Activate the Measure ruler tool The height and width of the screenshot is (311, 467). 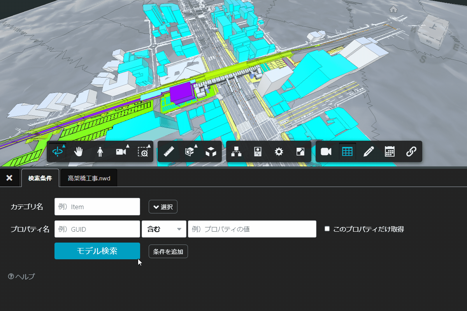coord(169,152)
